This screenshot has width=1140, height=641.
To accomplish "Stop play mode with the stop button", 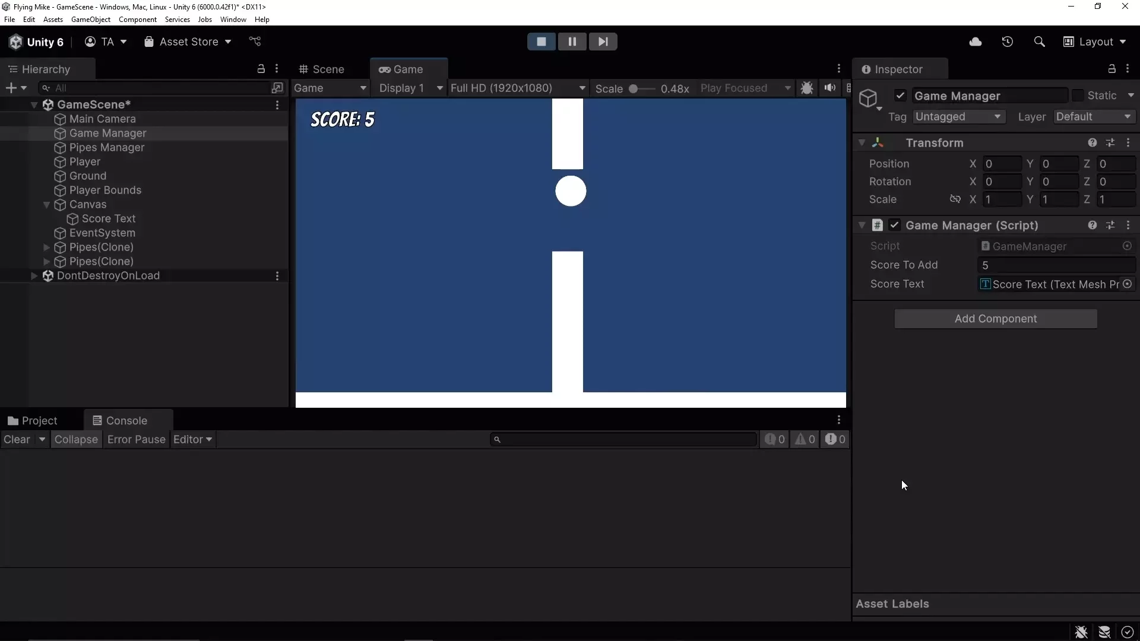I will coord(541,42).
